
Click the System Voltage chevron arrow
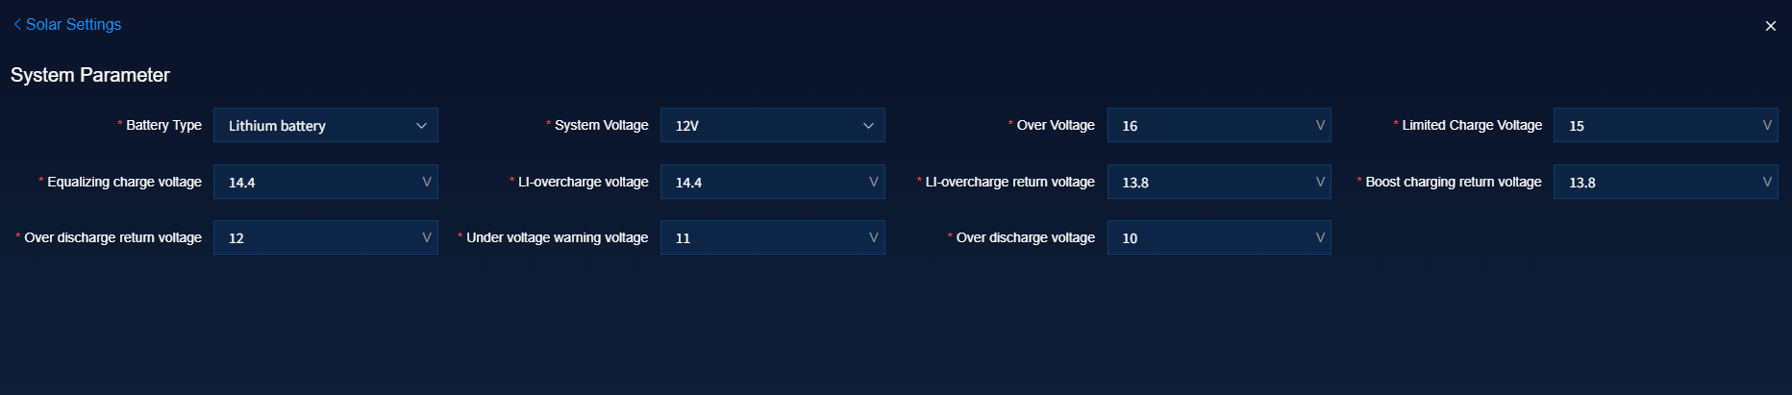(868, 126)
